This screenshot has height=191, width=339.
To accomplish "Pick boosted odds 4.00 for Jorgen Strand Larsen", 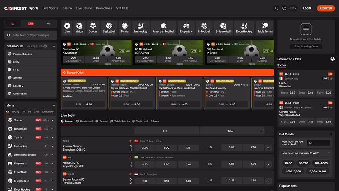I will click(84, 104).
